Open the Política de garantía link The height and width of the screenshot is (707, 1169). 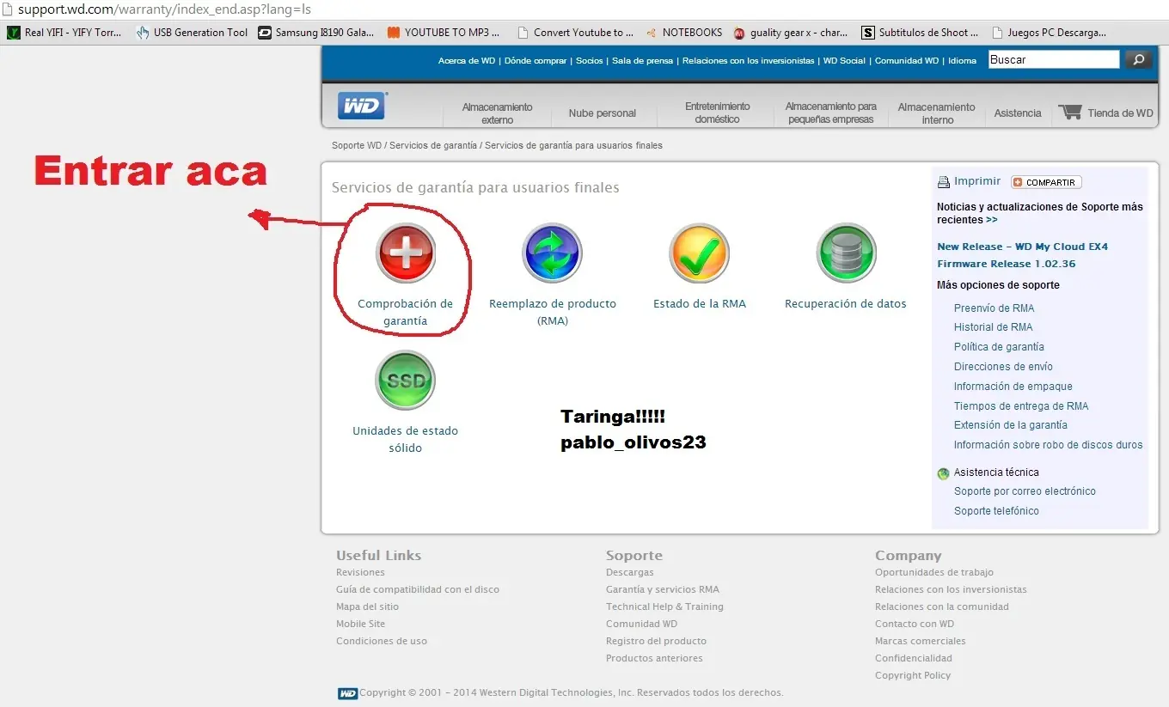999,347
